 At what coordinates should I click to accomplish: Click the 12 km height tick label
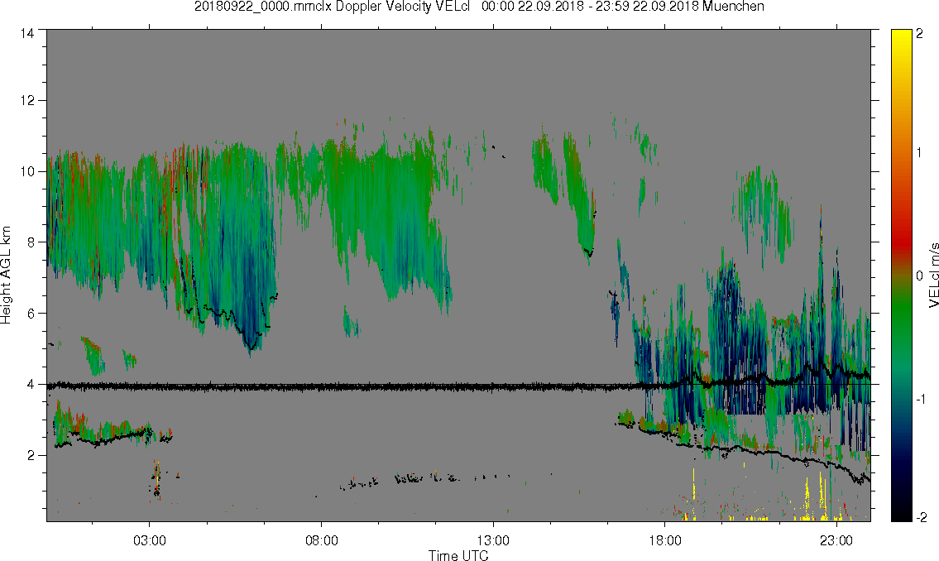[x=27, y=101]
